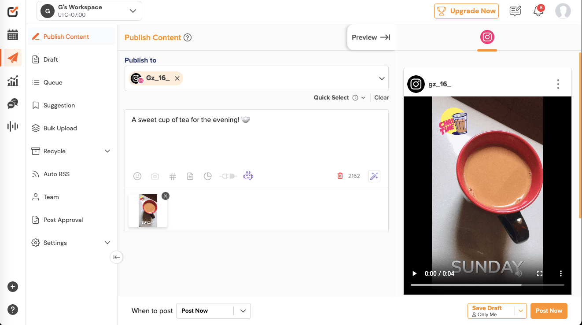582x325 pixels.
Task: Open the AI robot assistant icon
Action: [248, 176]
